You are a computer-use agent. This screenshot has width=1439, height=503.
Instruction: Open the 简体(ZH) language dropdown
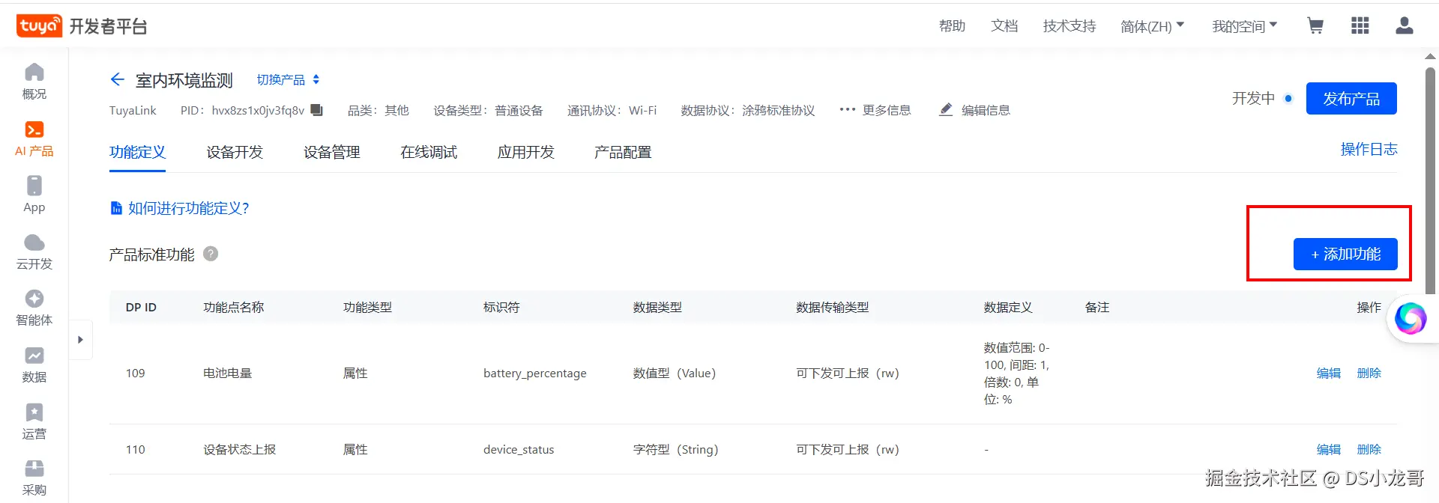[x=1153, y=26]
